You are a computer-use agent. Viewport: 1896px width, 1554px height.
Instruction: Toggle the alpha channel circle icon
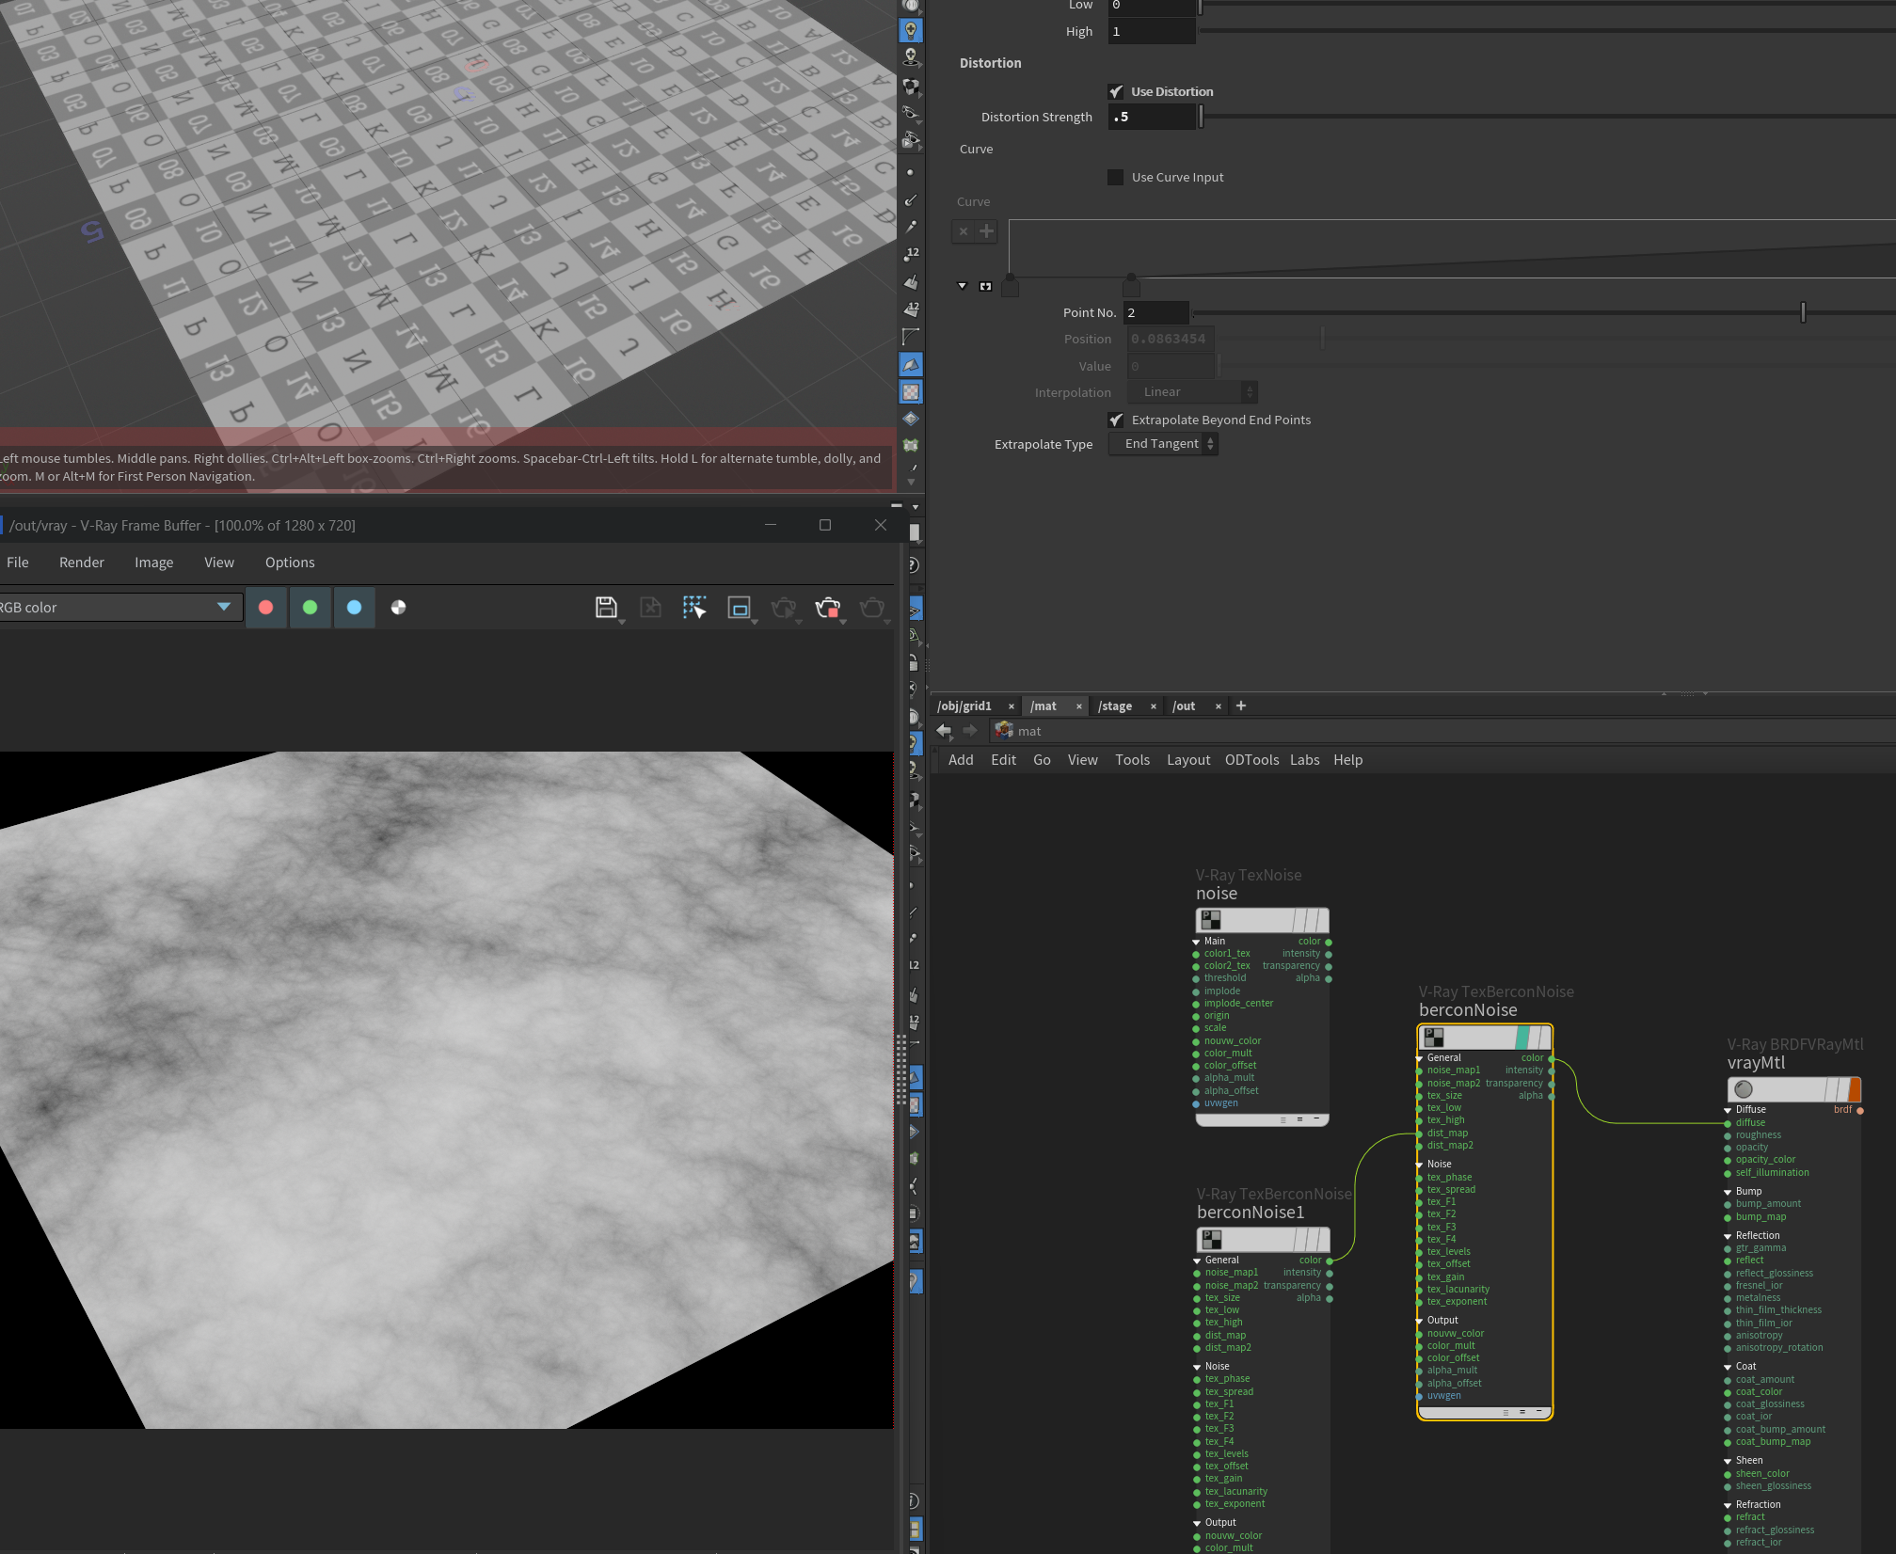[398, 608]
